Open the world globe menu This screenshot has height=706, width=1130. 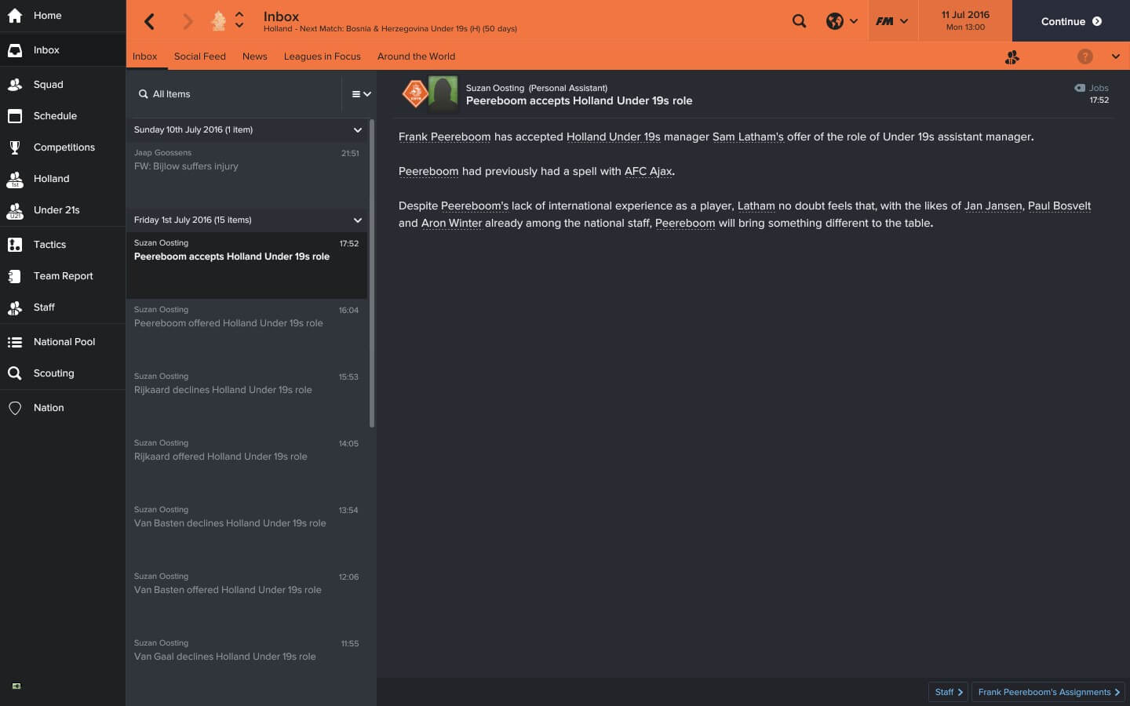click(x=841, y=21)
